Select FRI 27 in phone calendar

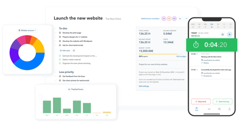218,26
